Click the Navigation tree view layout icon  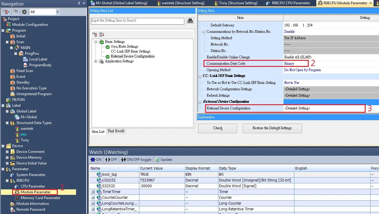pos(16,12)
